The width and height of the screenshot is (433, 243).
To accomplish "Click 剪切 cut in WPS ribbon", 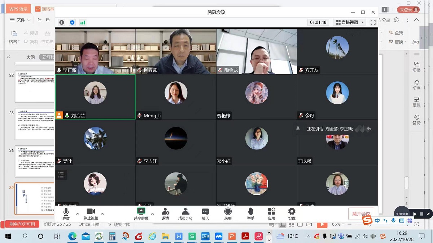I will click(x=31, y=33).
